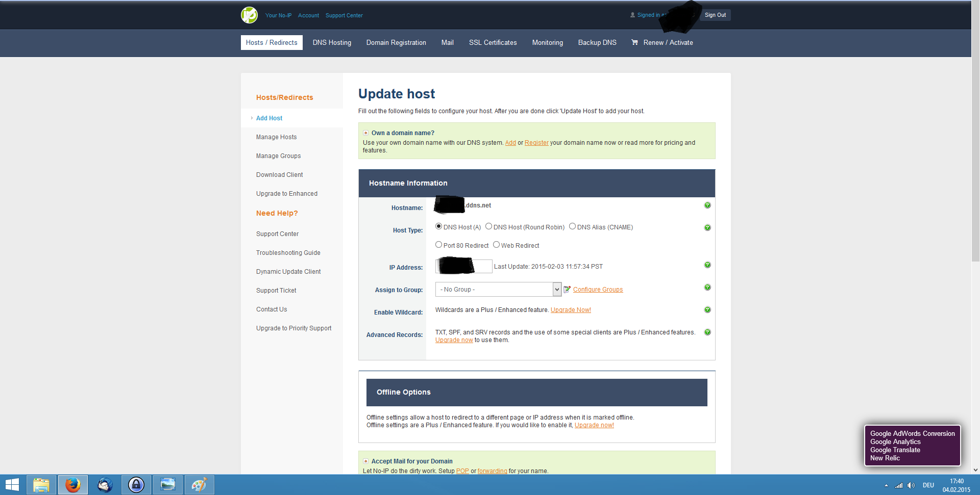The height and width of the screenshot is (495, 980).
Task: Click Upgrade now! in Offline Options
Action: (594, 425)
